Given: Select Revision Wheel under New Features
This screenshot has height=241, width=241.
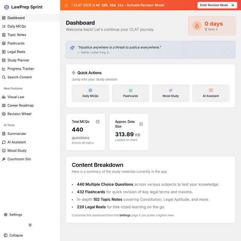Looking at the screenshot, I should (x=19, y=114).
